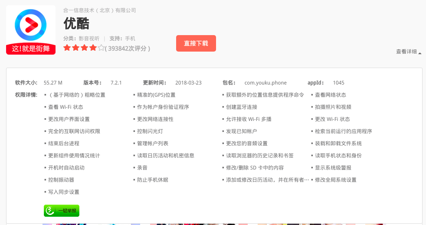Click permission 装载和卸载文件系统
426x225 pixels.
[338, 143]
